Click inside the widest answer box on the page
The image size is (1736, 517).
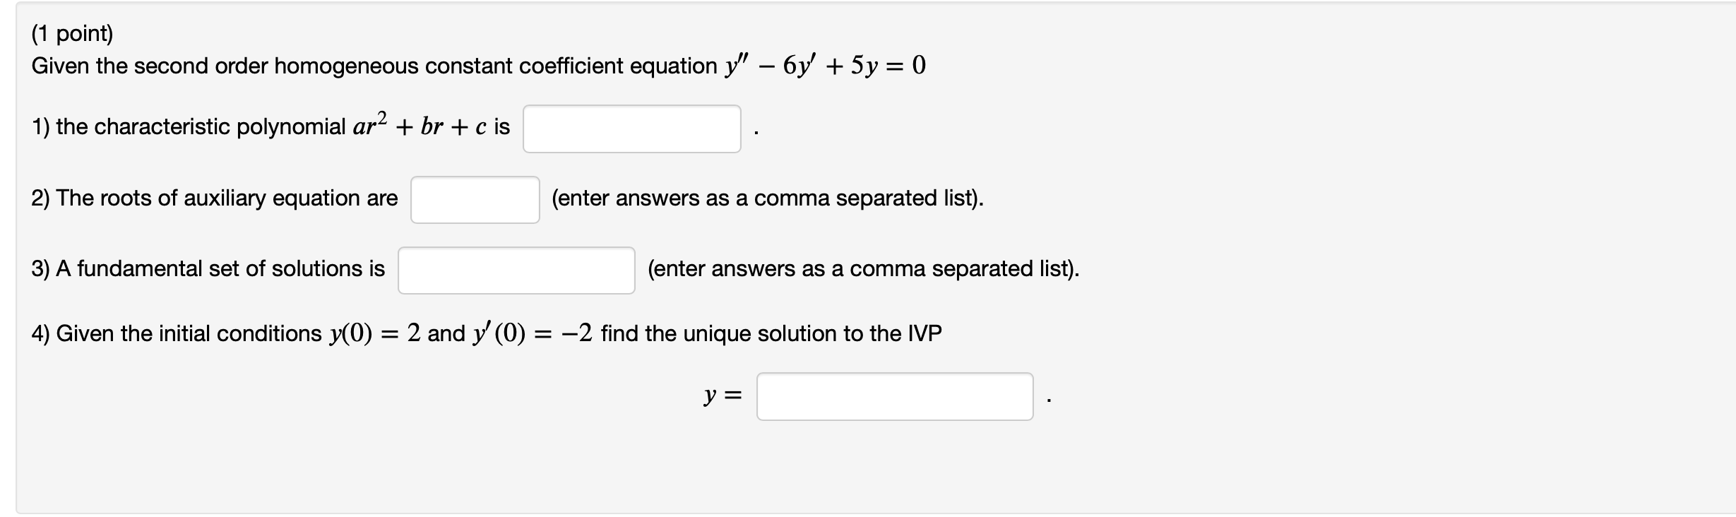(x=893, y=397)
